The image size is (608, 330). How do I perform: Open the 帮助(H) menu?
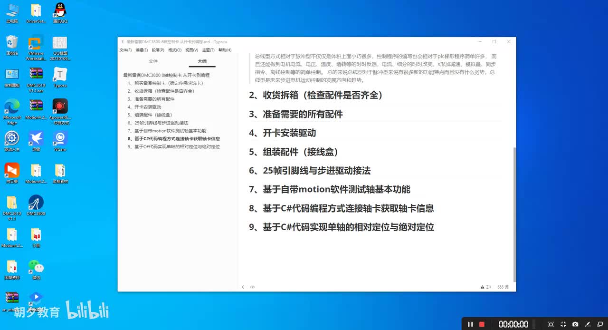[x=225, y=50]
